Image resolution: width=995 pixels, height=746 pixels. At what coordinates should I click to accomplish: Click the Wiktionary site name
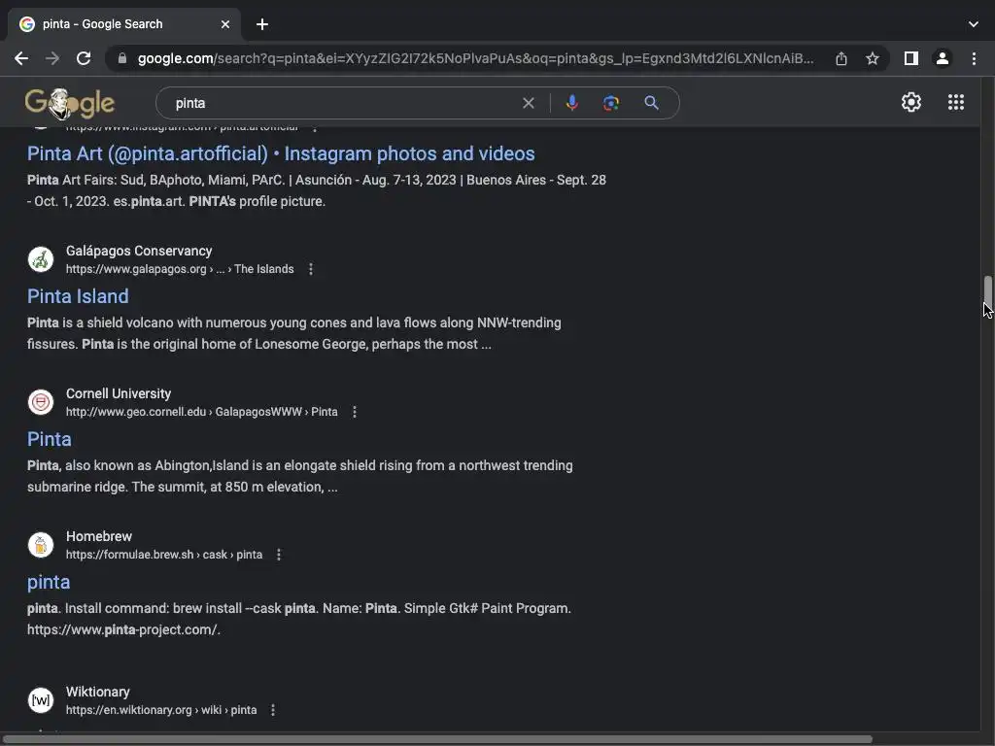98,692
